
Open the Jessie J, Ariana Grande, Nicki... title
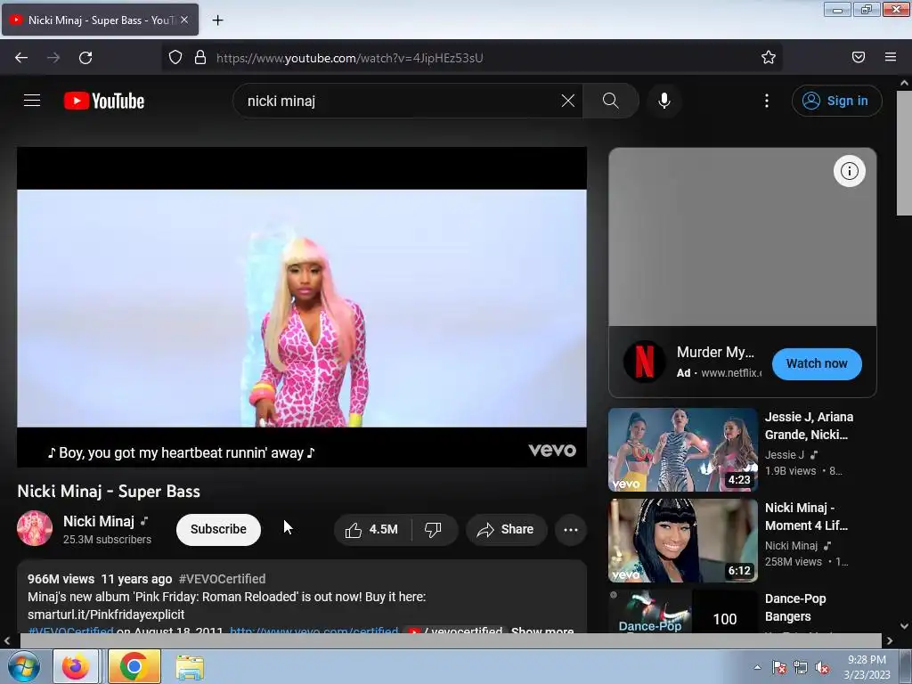click(x=809, y=426)
